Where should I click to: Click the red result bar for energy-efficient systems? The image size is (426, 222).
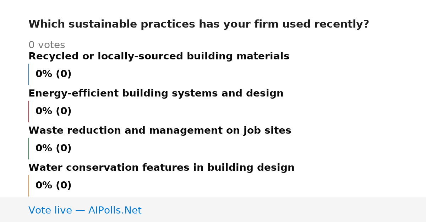(28, 111)
